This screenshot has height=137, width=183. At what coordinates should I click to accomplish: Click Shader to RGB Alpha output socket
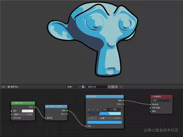click(67, 114)
